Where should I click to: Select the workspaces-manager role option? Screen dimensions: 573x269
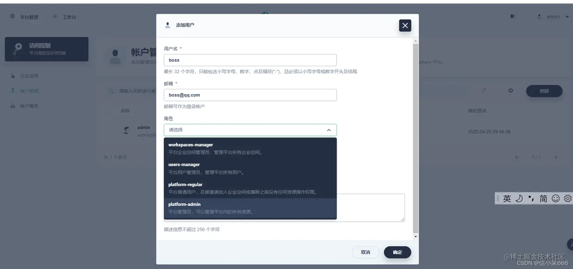click(250, 148)
